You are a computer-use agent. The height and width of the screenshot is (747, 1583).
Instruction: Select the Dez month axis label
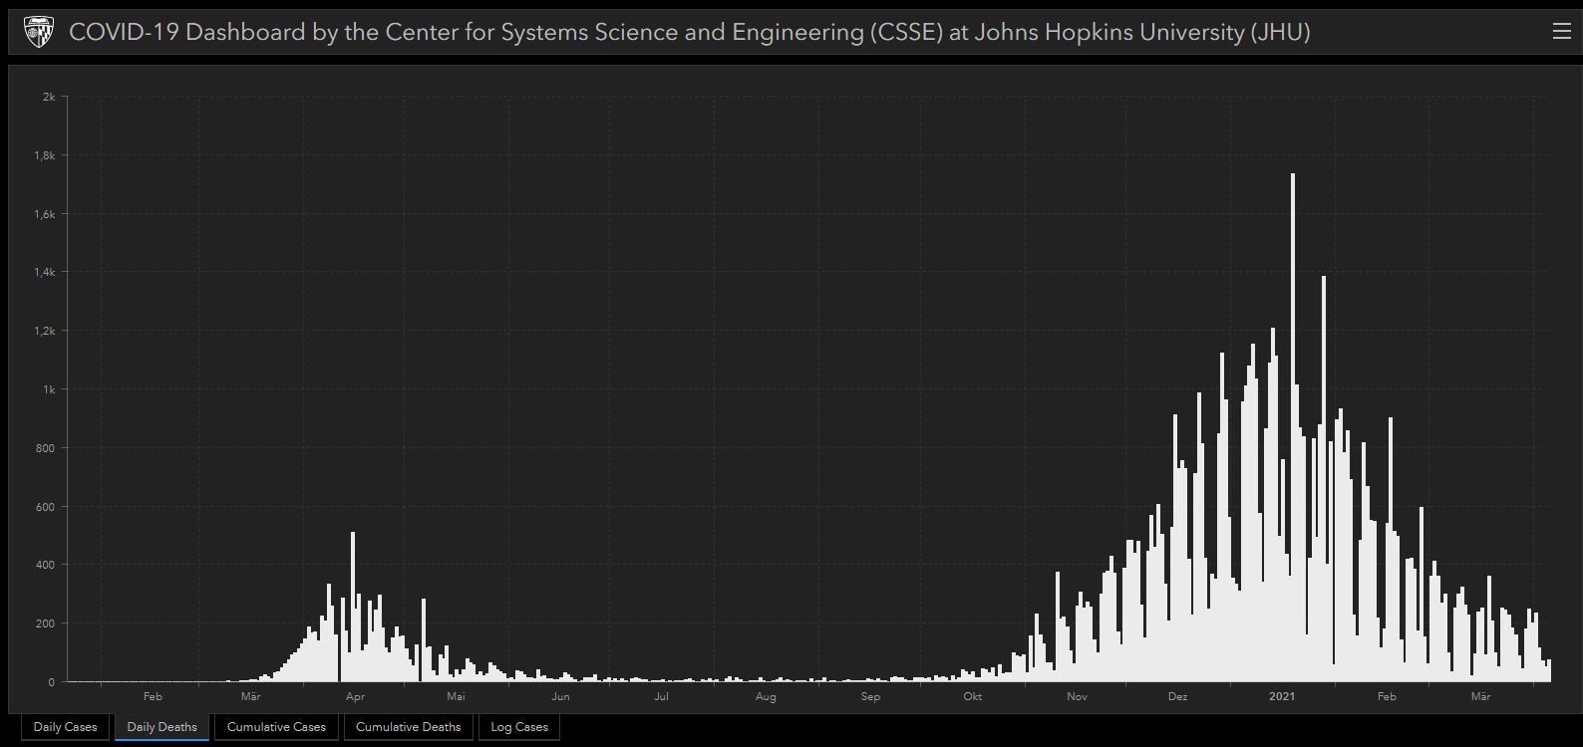pyautogui.click(x=1178, y=696)
